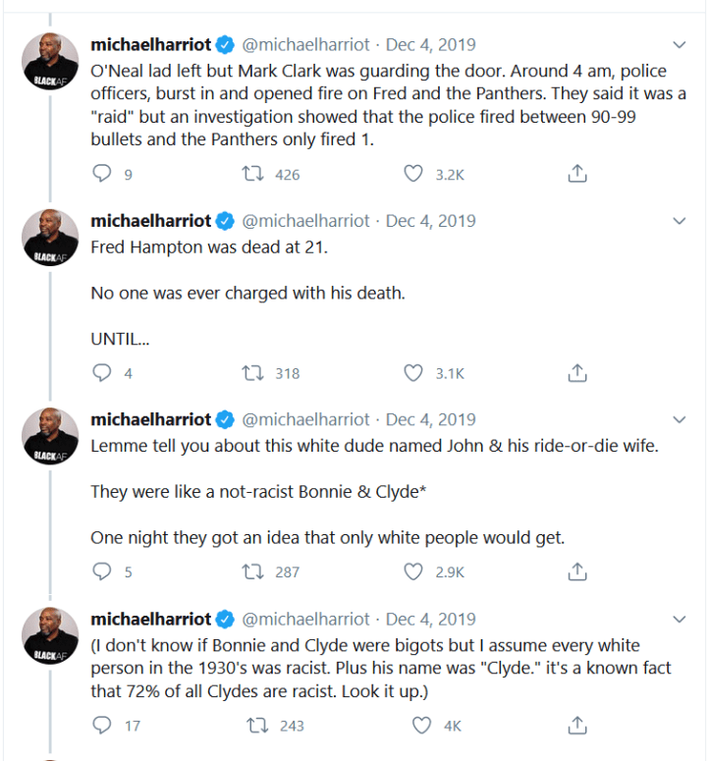Click the Dec 4, 2019 timestamp on the last tweet
710x761 pixels.
[x=430, y=620]
